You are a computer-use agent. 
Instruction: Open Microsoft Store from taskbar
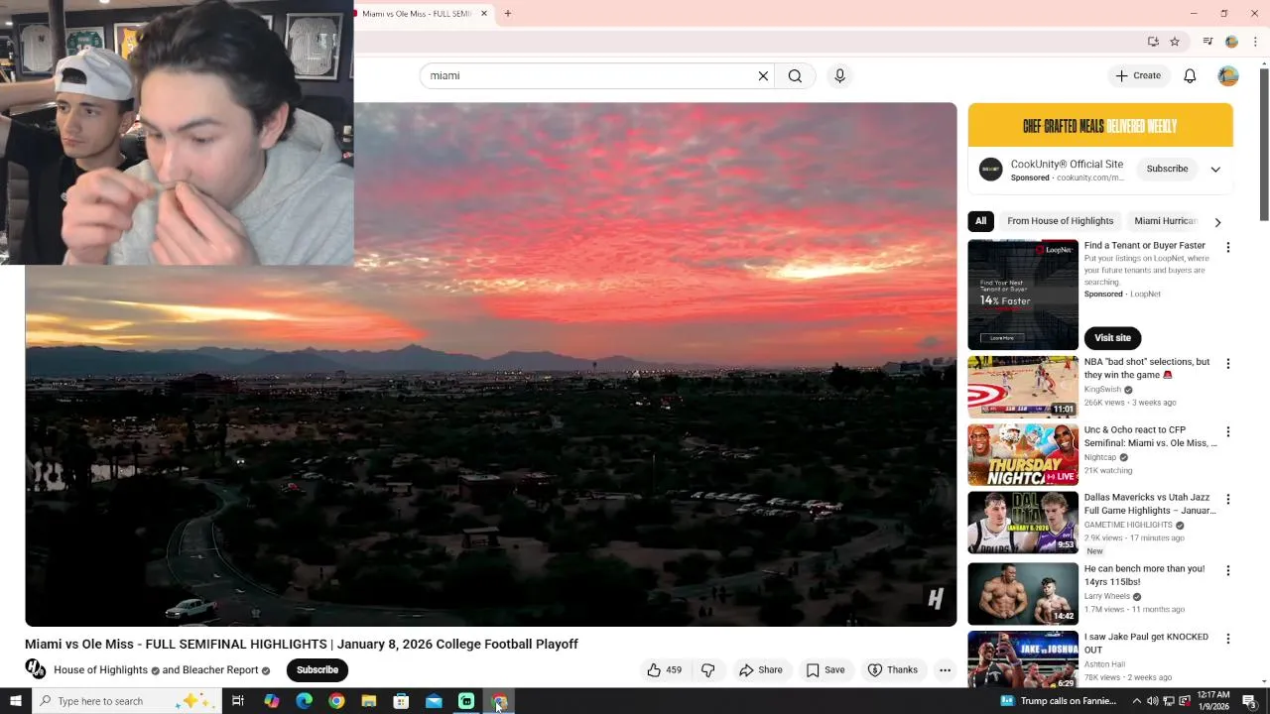[x=401, y=701]
